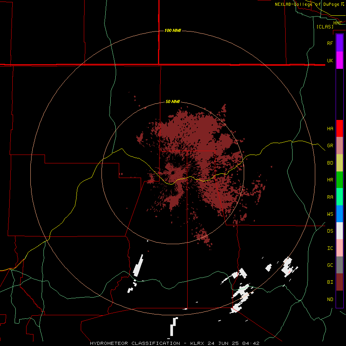Viewport: 346px width, 346px height.
Task: Click the HR legend label
Action: pos(330,180)
